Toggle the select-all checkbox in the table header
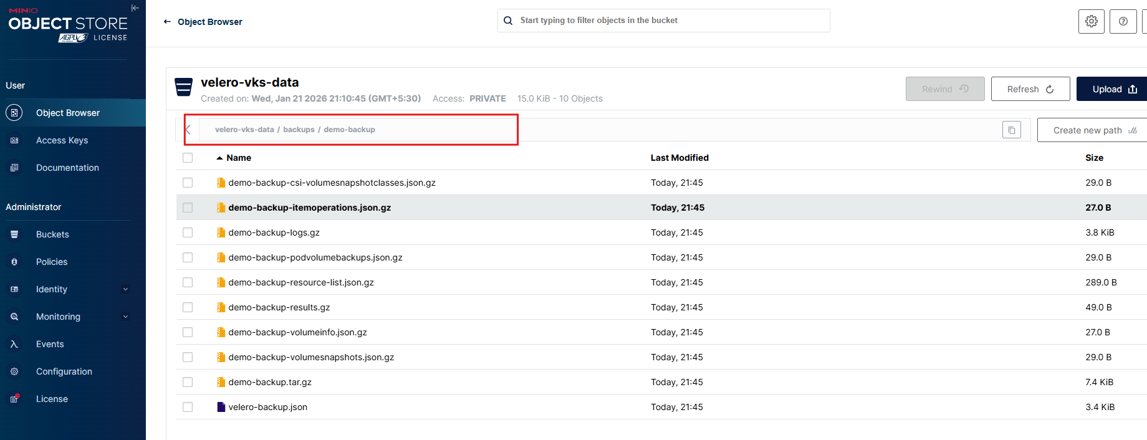 pos(188,158)
